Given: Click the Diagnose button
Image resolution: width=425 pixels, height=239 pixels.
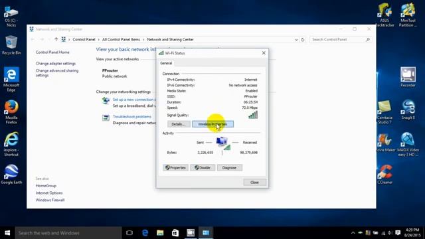Looking at the screenshot, I should (x=229, y=168).
